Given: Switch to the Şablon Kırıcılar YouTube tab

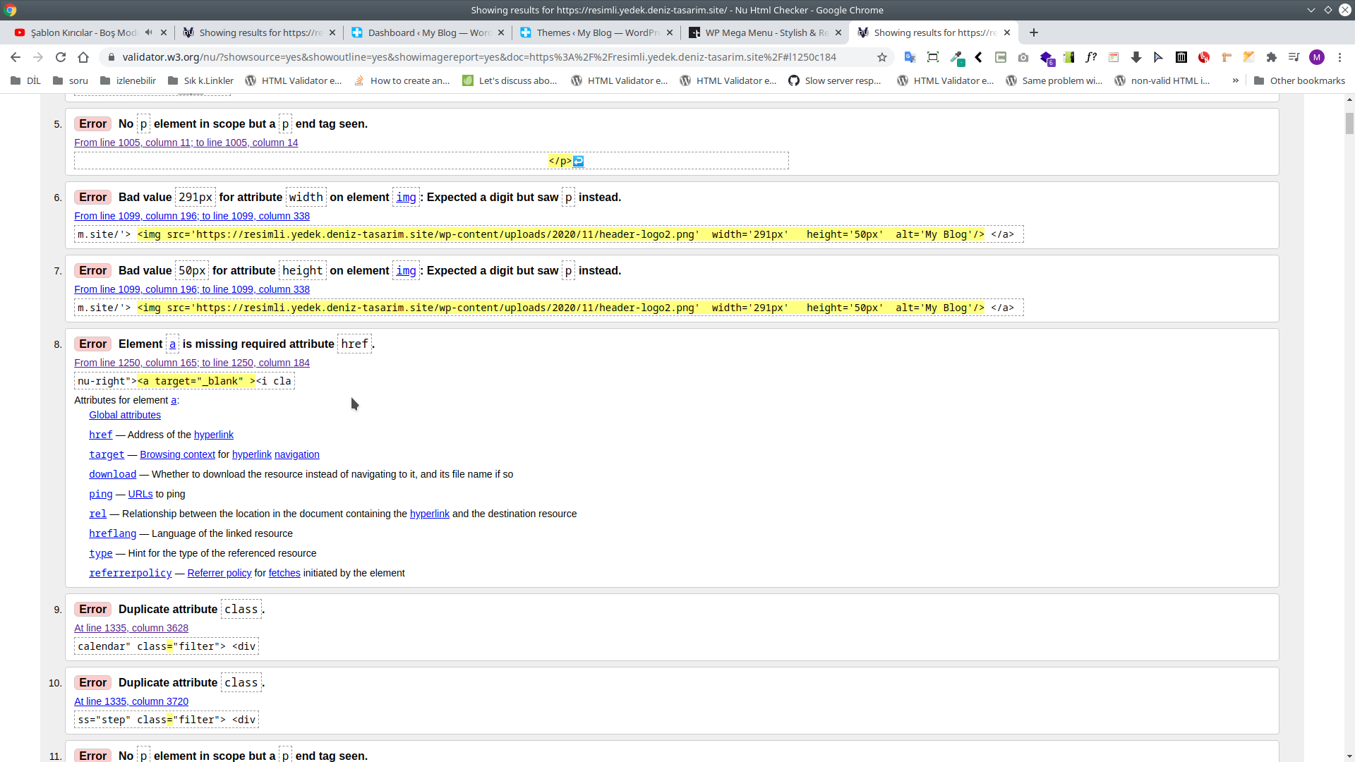Looking at the screenshot, I should pyautogui.click(x=83, y=32).
